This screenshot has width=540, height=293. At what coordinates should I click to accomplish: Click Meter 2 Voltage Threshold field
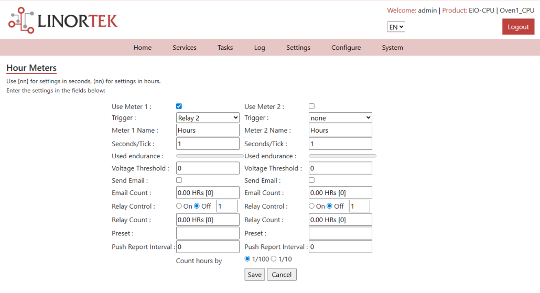pyautogui.click(x=340, y=168)
